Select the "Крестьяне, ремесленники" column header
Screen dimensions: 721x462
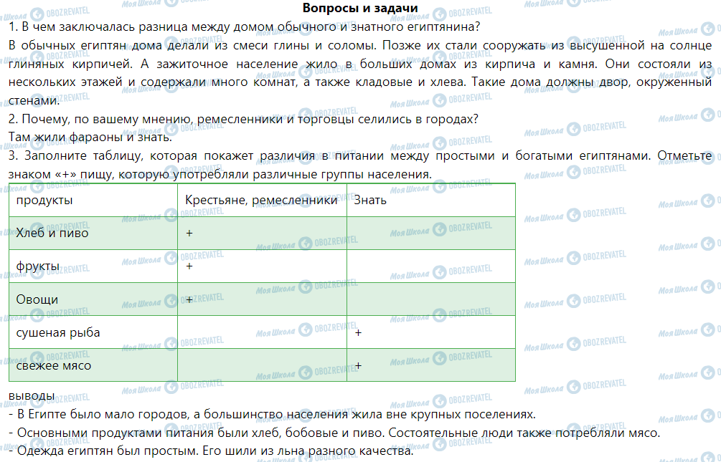pos(261,201)
